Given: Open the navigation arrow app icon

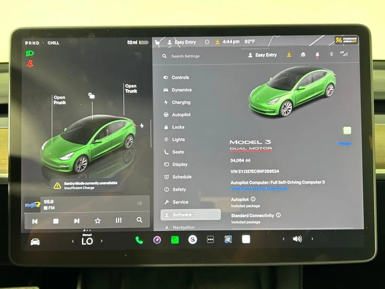Looking at the screenshot, I should click(x=228, y=239).
